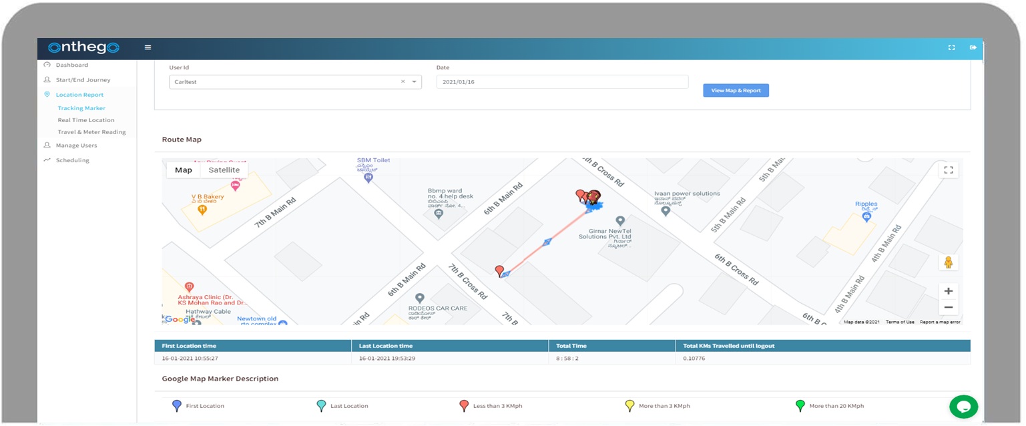The height and width of the screenshot is (426, 1026).
Task: Click the cyan Last Location legend marker
Action: coord(321,405)
